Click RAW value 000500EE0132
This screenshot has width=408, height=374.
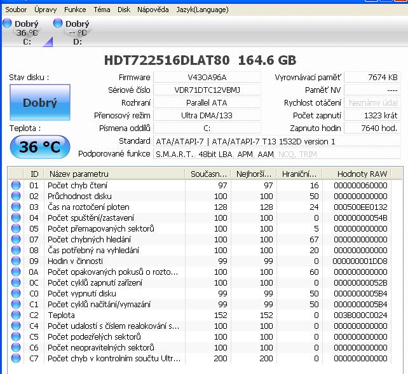pos(360,207)
